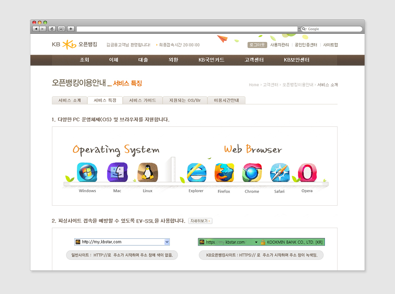Click the scissors web clip toolbar button
This screenshot has height=294, width=395.
coord(61,29)
